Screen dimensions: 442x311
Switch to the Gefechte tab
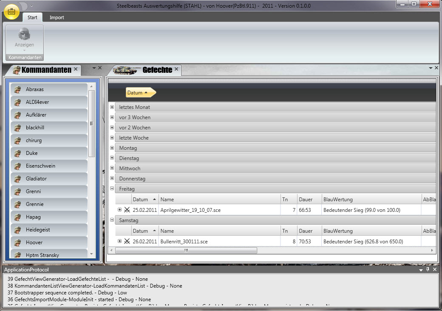point(157,70)
